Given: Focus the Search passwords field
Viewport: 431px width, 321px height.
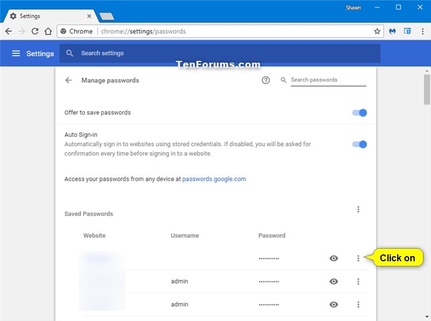Looking at the screenshot, I should pyautogui.click(x=329, y=80).
